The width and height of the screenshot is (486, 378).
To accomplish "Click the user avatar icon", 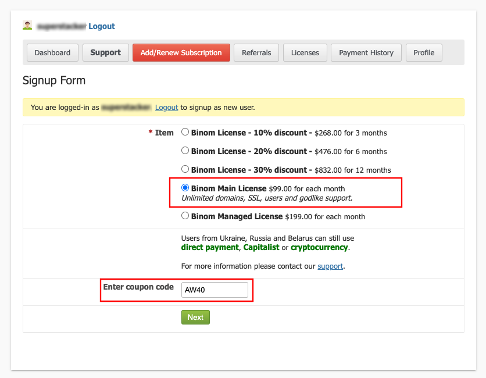I will coord(27,25).
